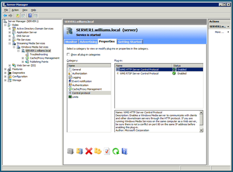Click the Back arrow toolbar icon

pyautogui.click(x=5, y=15)
